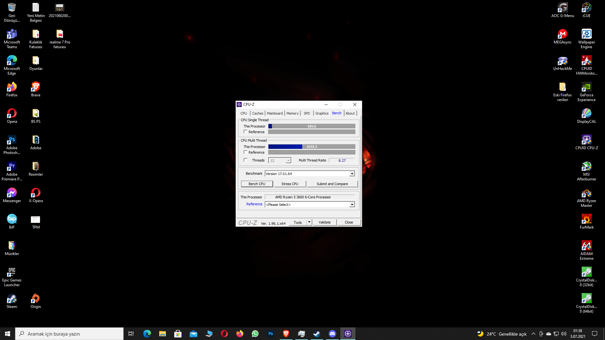605x340 pixels.
Task: Click the Stress CPU button
Action: tap(290, 184)
